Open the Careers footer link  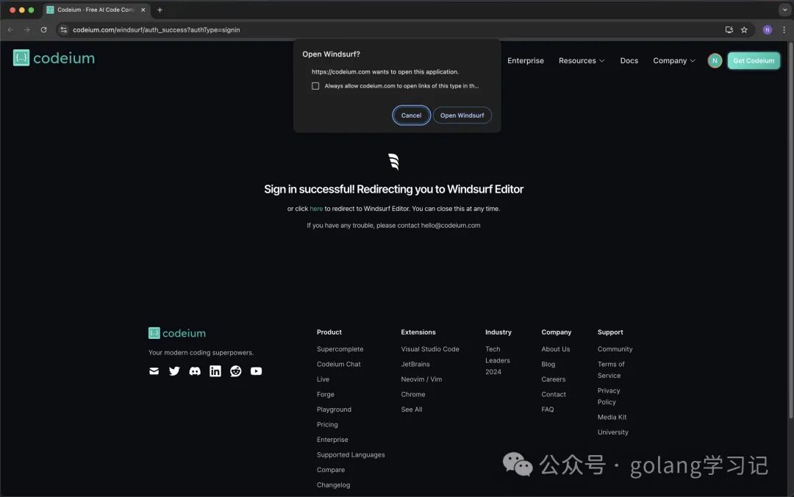553,379
